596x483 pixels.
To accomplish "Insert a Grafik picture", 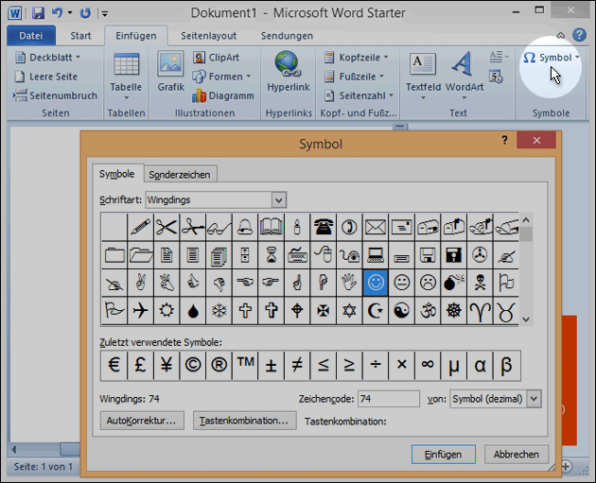I will click(170, 72).
